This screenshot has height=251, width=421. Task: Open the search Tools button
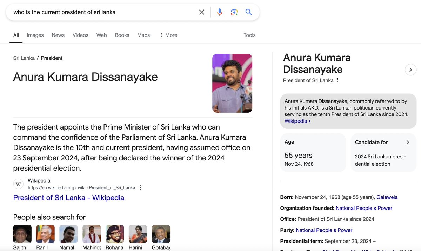click(x=249, y=35)
